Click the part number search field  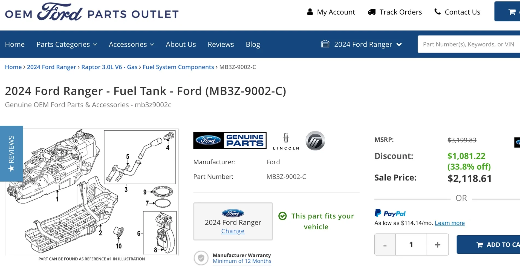tap(468, 44)
